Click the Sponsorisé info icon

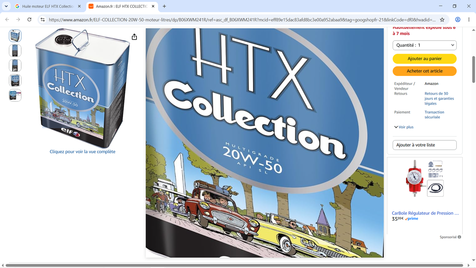coord(459,237)
